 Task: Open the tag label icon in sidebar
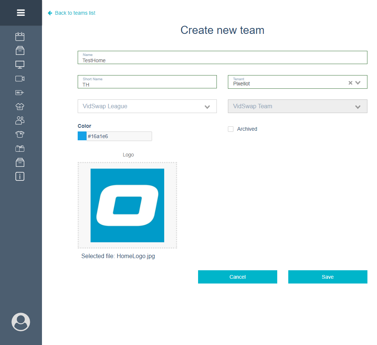[20, 92]
